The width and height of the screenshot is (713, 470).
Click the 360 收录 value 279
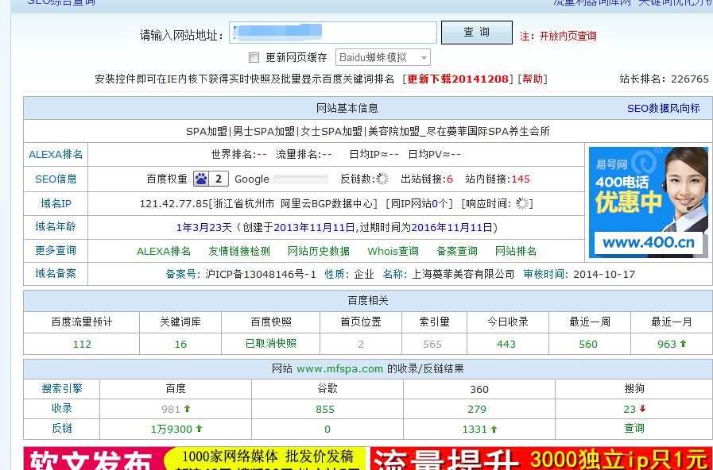pyautogui.click(x=477, y=409)
